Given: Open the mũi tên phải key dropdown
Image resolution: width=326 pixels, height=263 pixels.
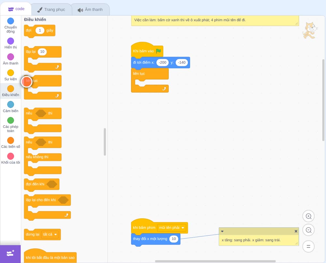Looking at the screenshot, I should pyautogui.click(x=172, y=228).
